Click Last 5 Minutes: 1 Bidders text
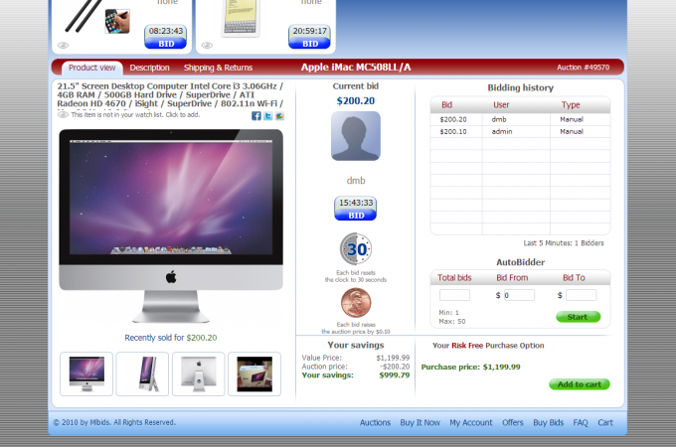This screenshot has height=447, width=676. coord(564,243)
